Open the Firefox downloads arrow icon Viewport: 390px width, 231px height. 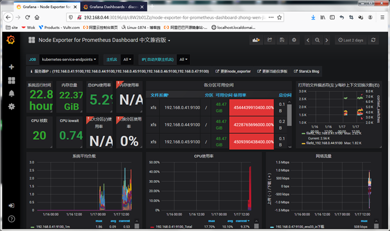(x=313, y=17)
